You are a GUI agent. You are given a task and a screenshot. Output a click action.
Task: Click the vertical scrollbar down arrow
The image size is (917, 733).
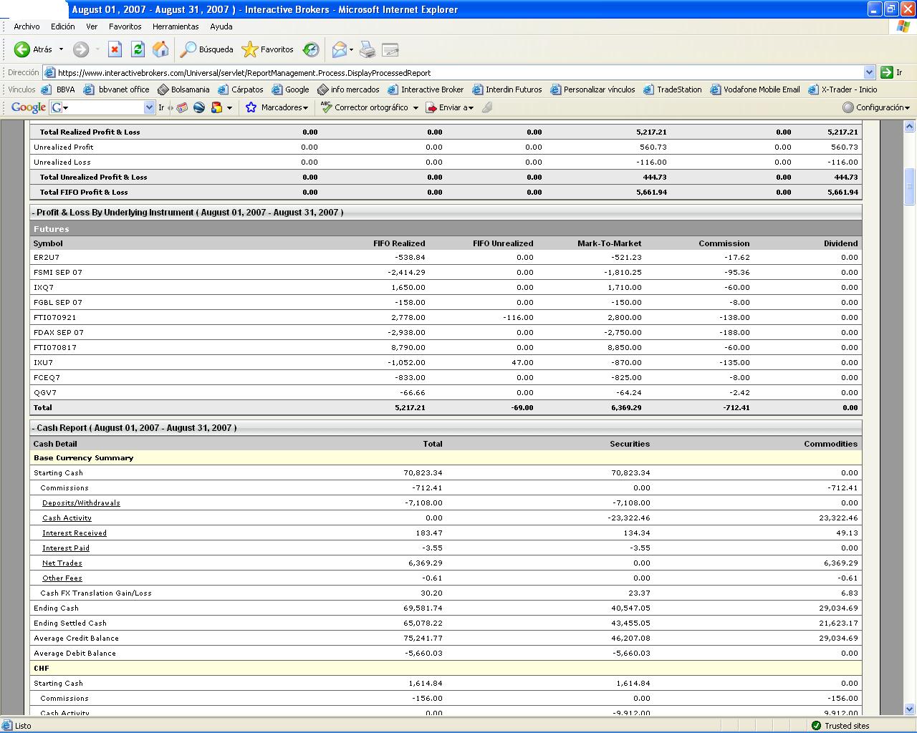click(909, 709)
